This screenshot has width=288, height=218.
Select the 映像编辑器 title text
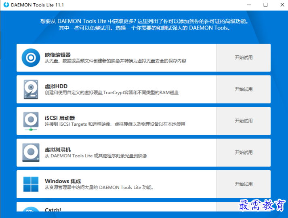[x=58, y=55]
